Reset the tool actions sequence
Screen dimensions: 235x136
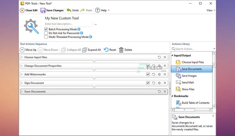click(x=110, y=50)
